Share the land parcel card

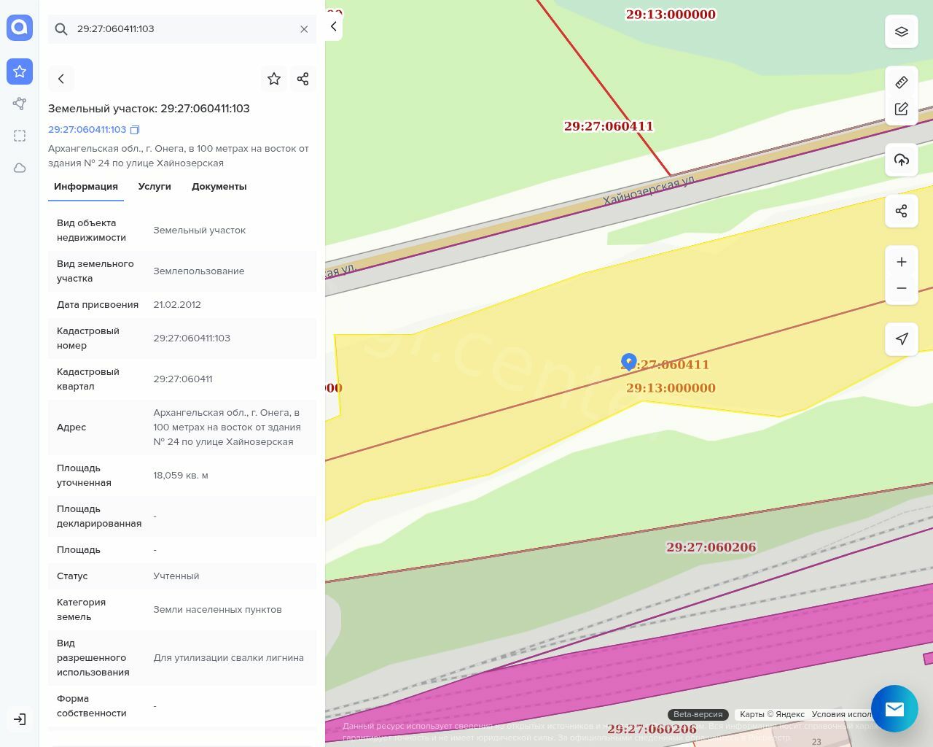pos(302,79)
